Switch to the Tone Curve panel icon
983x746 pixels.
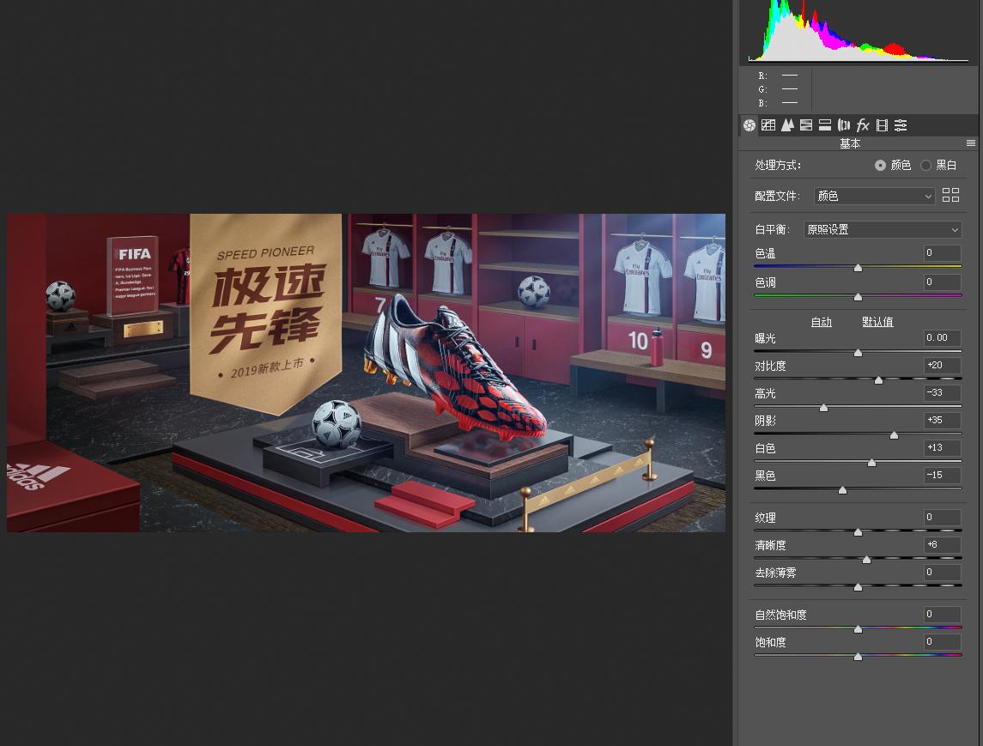(x=768, y=125)
